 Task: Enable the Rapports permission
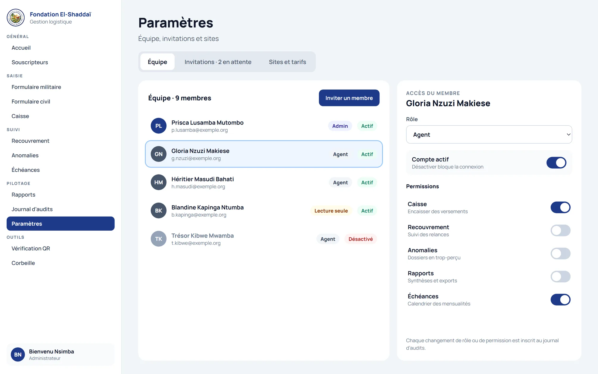click(560, 276)
